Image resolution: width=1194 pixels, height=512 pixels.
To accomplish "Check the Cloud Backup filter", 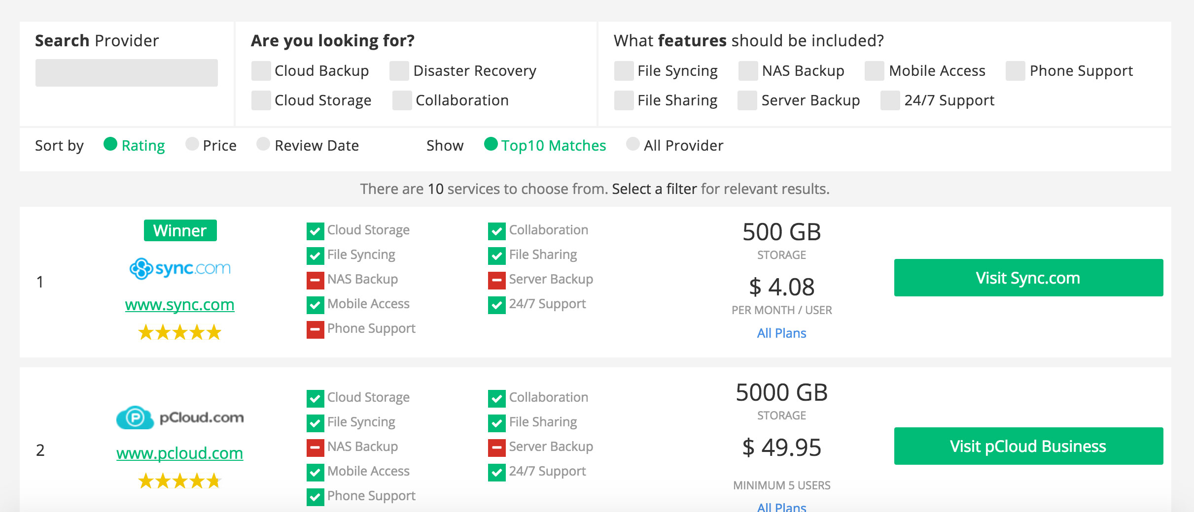I will [261, 71].
